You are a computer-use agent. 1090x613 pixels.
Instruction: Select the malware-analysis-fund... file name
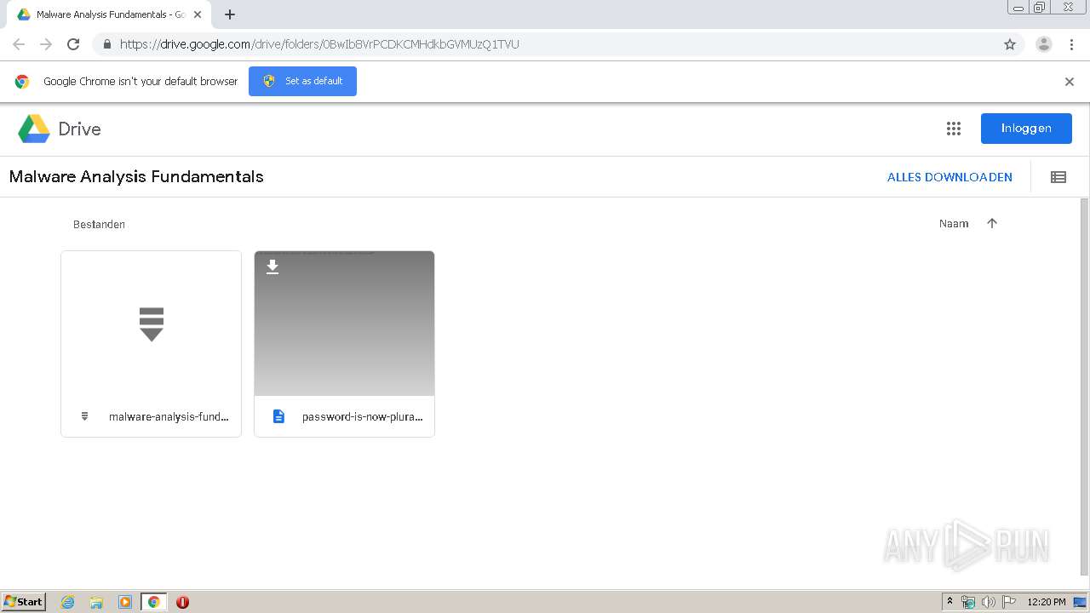point(169,416)
